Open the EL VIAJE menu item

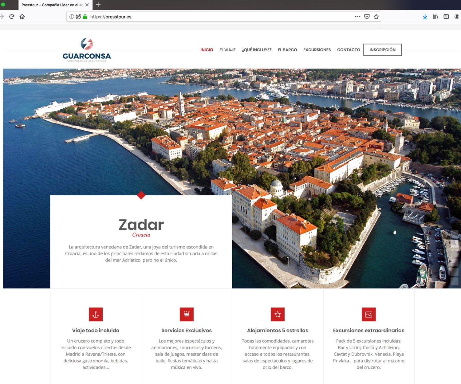pos(227,50)
